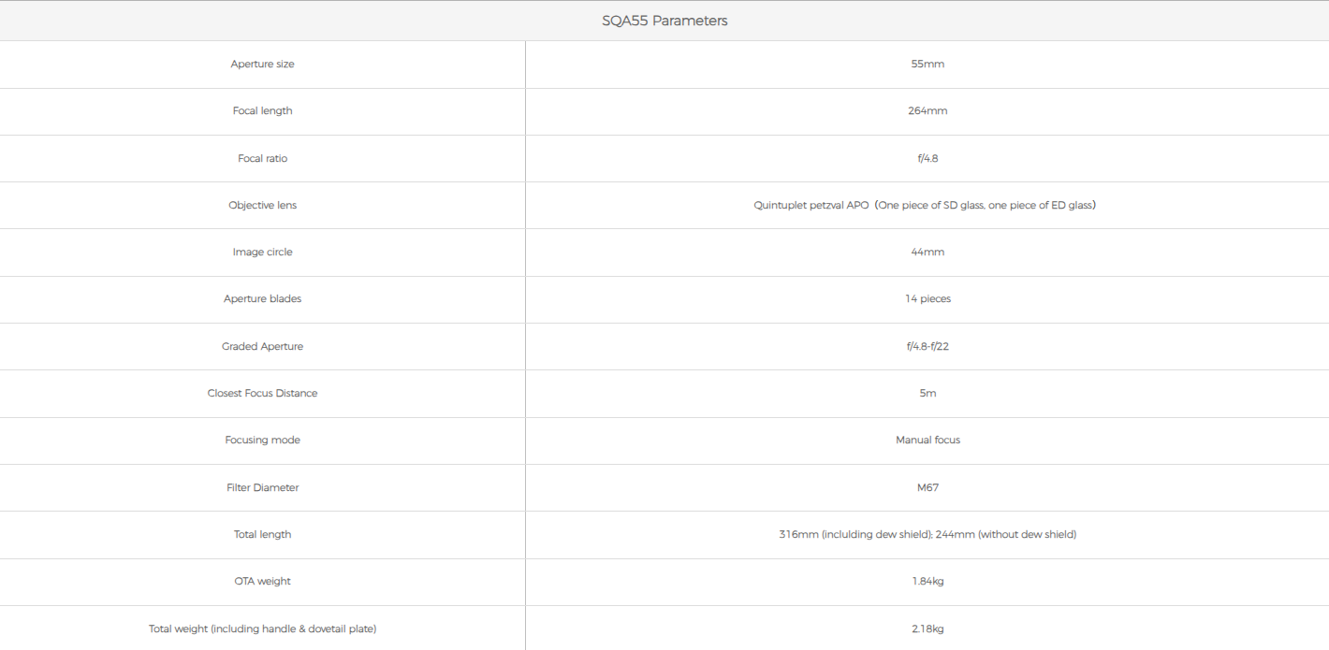
Task: Click the 2.18kg total weight value
Action: pos(927,628)
